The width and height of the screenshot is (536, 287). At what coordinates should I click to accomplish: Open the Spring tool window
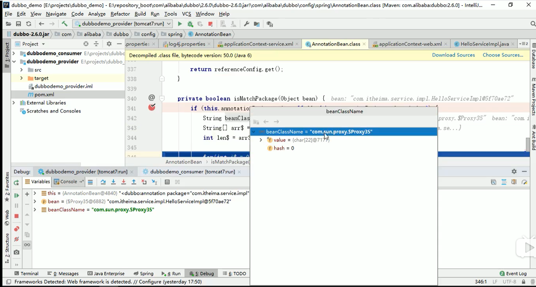tap(143, 274)
